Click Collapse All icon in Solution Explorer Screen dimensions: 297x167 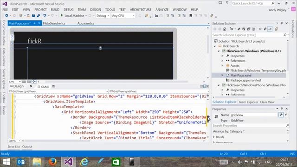click(x=249, y=29)
